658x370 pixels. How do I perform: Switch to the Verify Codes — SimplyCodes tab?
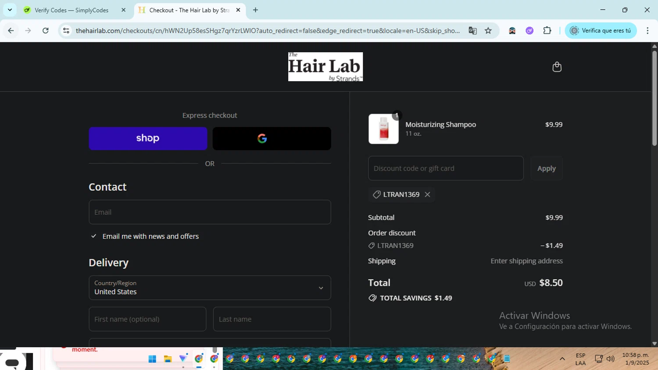point(72,10)
